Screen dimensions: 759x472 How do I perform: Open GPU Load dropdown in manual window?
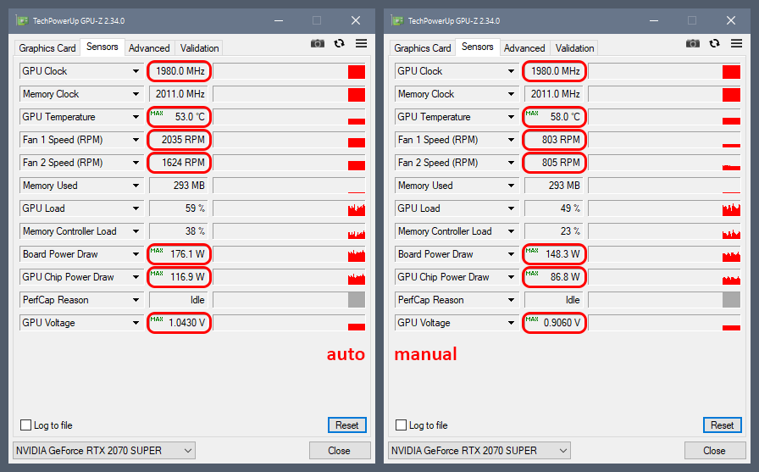(x=511, y=208)
